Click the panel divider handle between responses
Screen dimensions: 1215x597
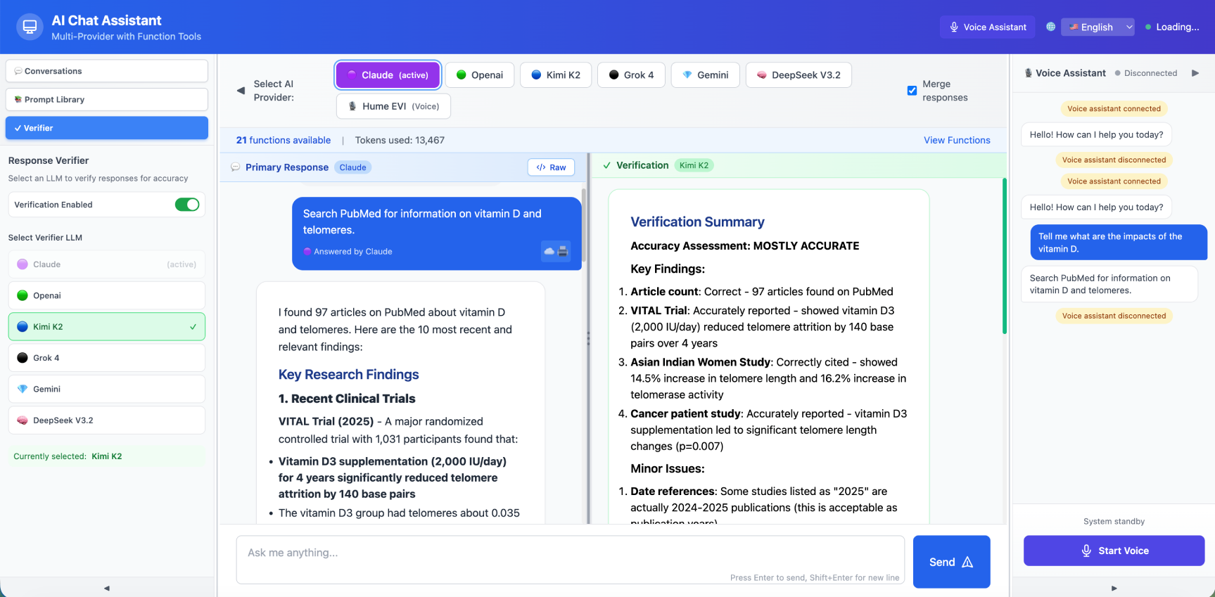click(588, 339)
